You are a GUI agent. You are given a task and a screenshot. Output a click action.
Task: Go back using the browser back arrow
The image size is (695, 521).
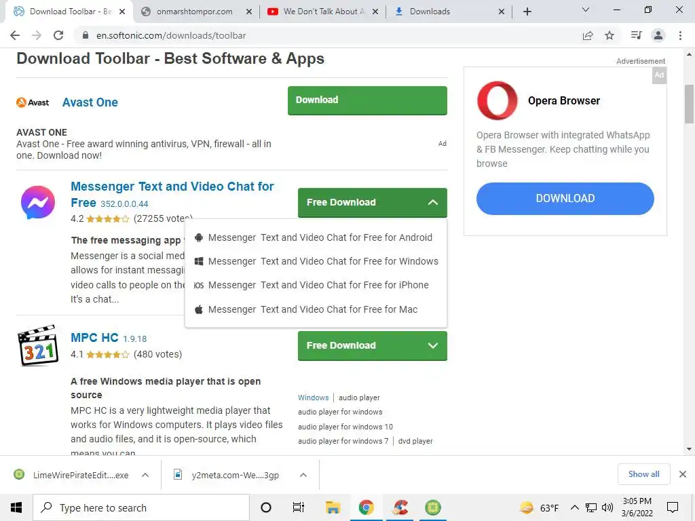(15, 35)
